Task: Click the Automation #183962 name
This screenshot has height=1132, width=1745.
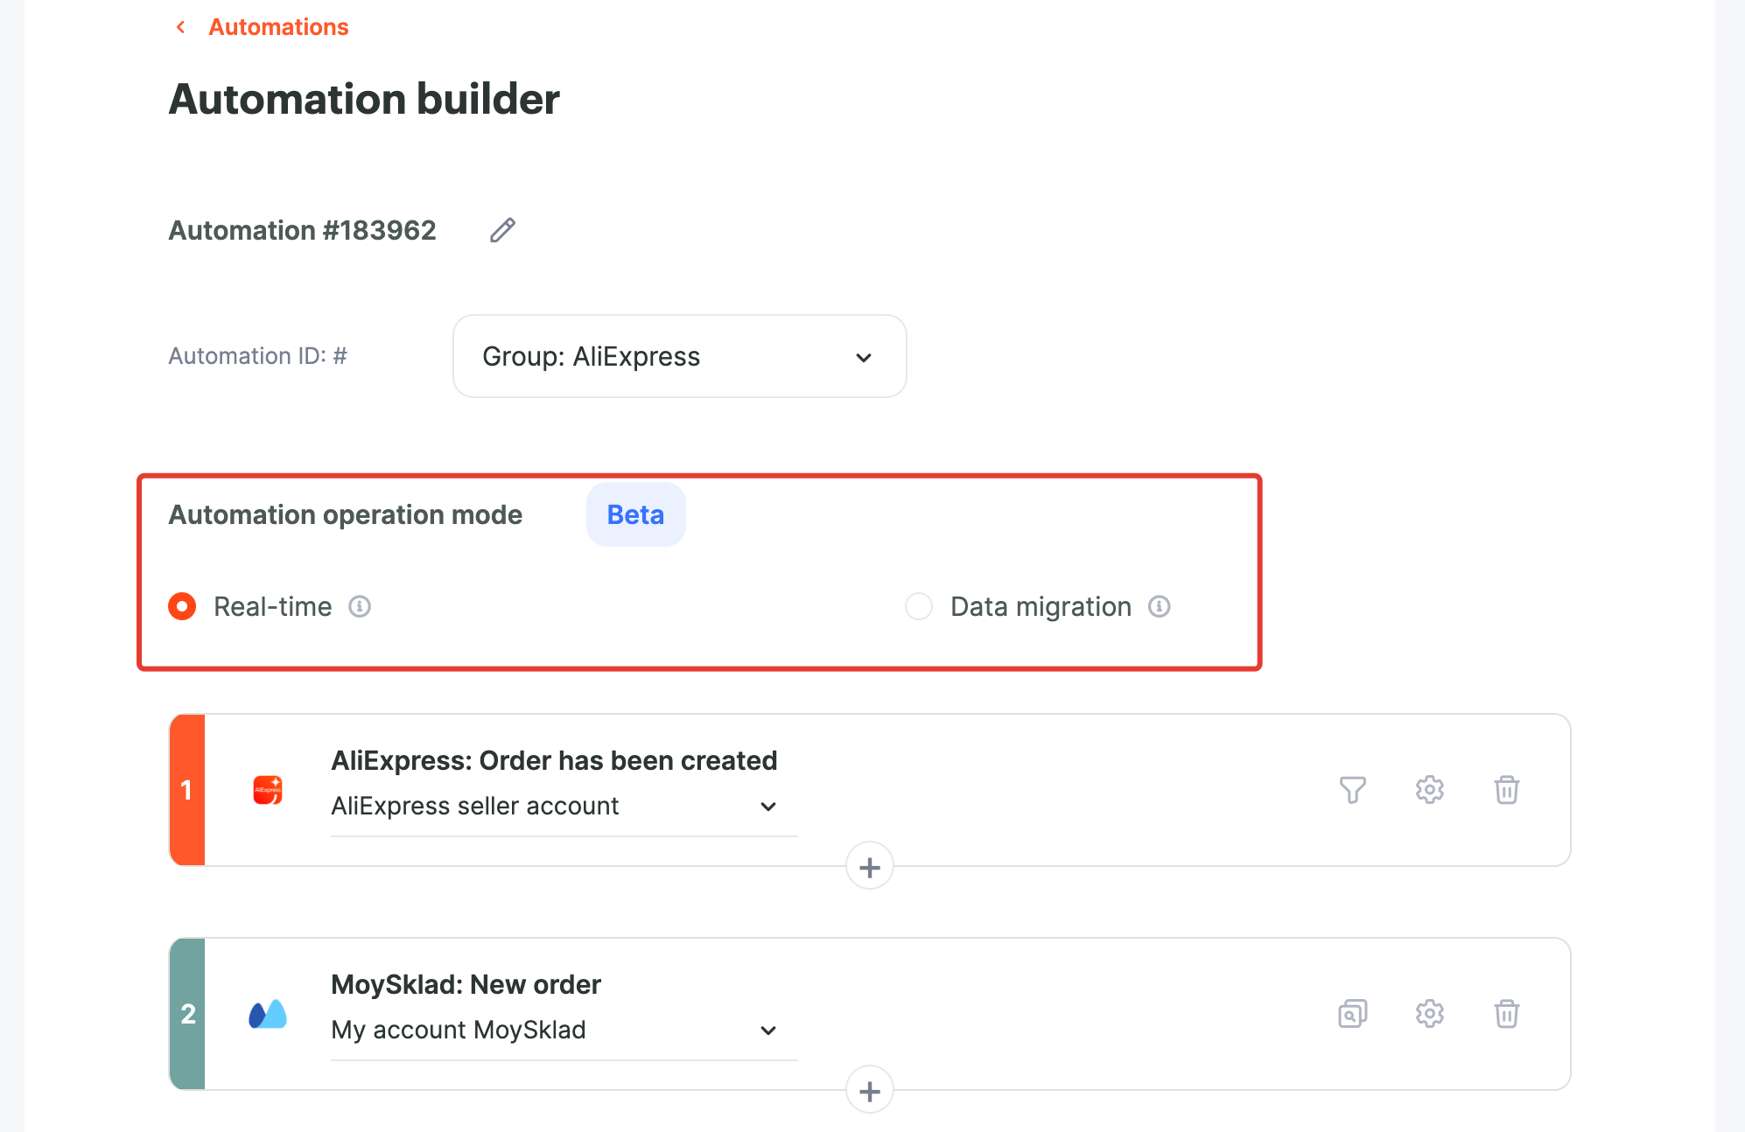Action: click(x=302, y=230)
